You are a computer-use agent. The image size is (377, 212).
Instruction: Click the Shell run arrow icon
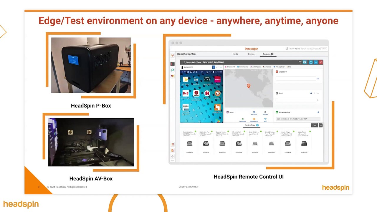coord(318,100)
